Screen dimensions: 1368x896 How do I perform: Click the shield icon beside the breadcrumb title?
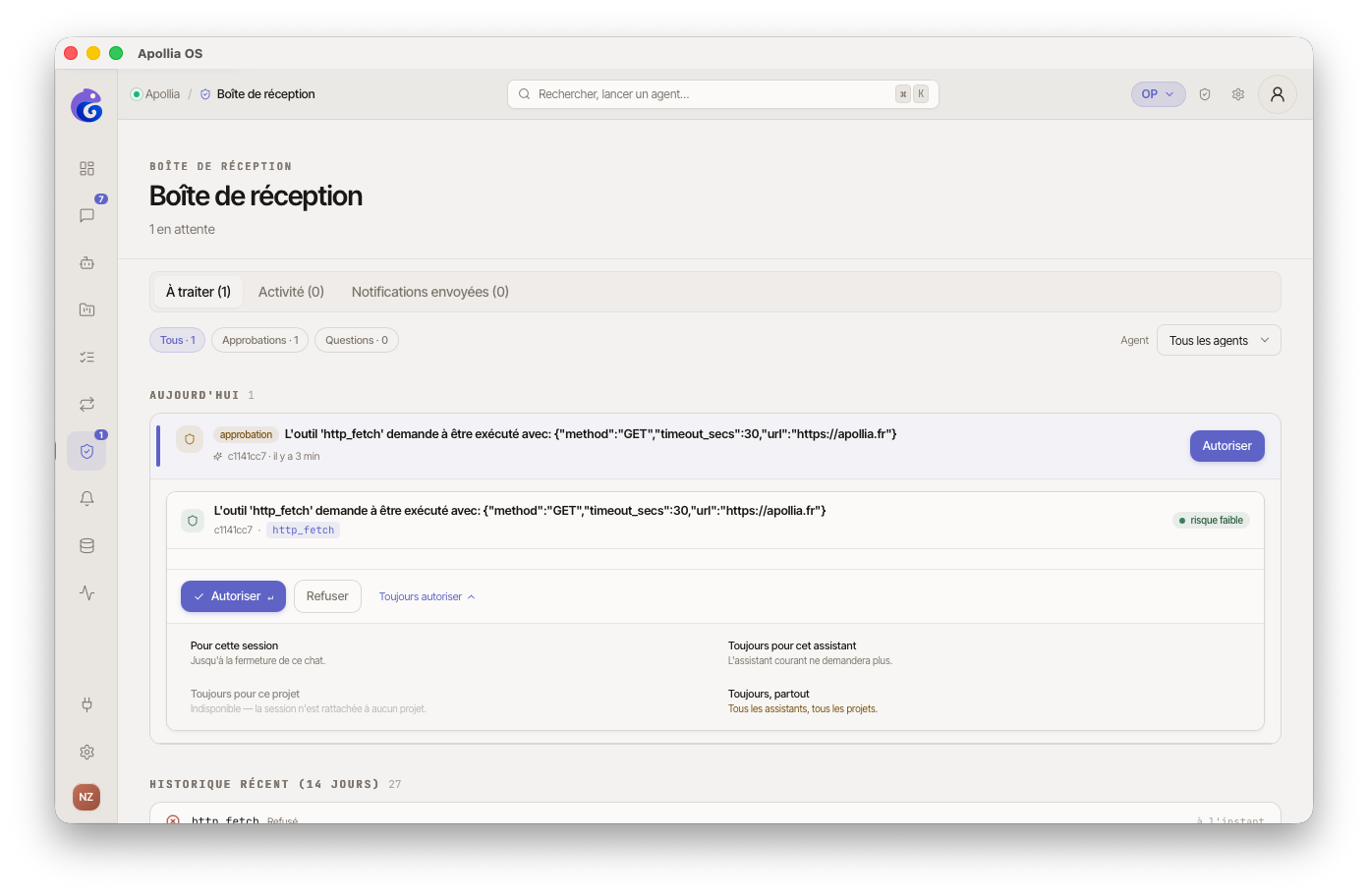(205, 94)
